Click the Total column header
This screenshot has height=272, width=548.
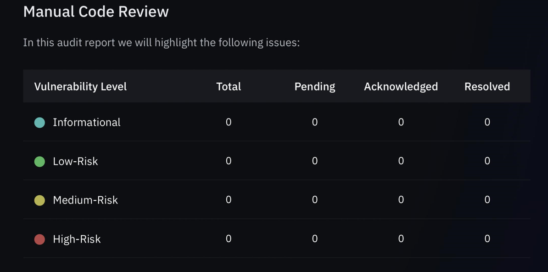[229, 86]
